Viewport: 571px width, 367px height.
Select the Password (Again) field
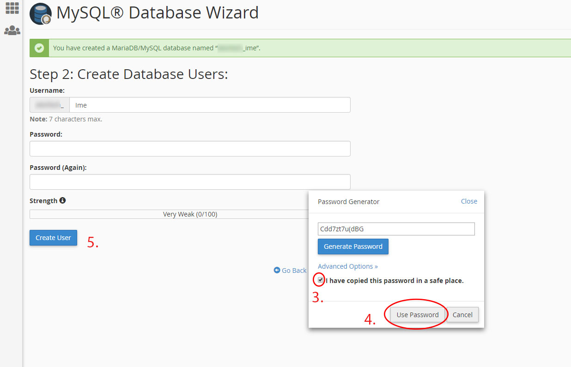click(190, 182)
